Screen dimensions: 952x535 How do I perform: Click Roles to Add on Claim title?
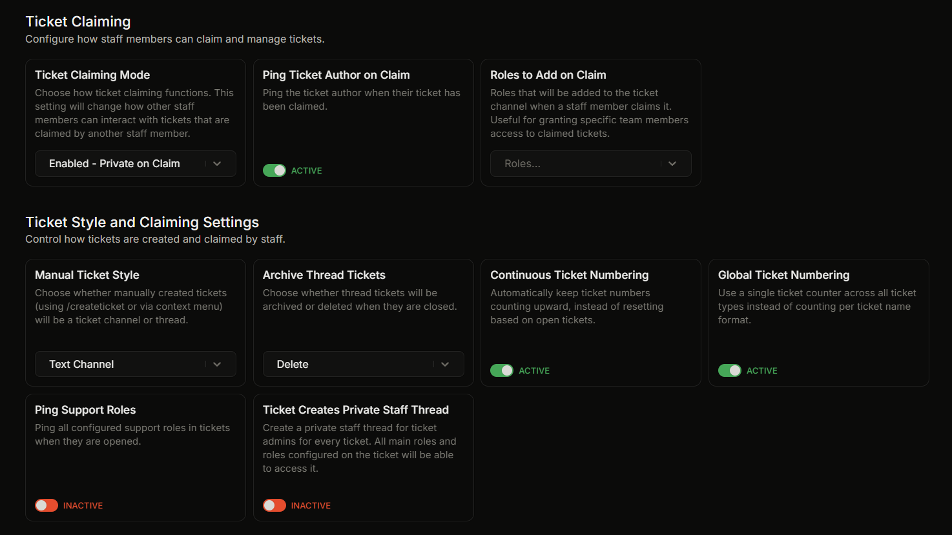coord(548,75)
